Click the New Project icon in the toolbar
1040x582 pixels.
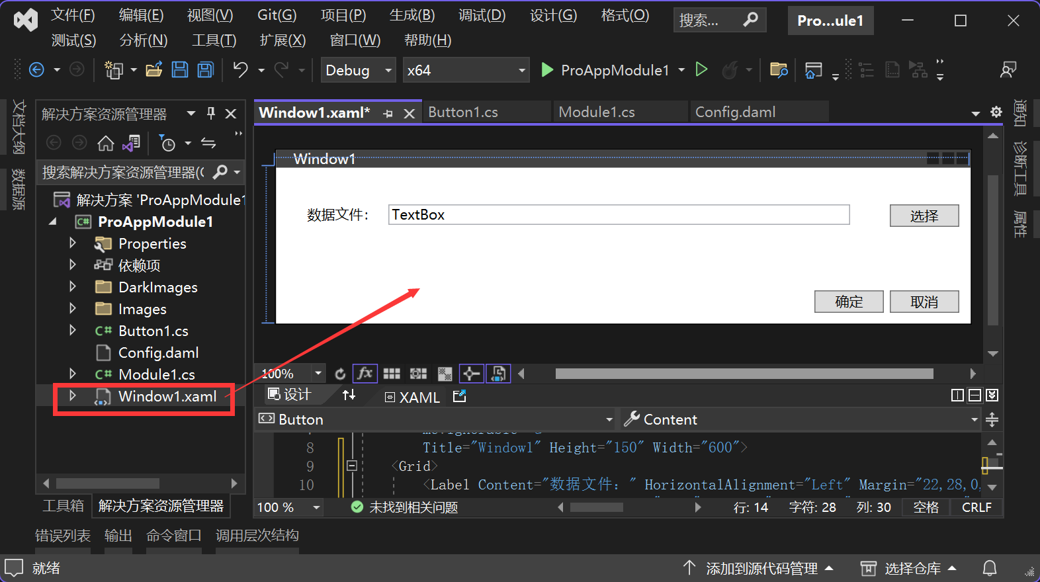coord(114,69)
